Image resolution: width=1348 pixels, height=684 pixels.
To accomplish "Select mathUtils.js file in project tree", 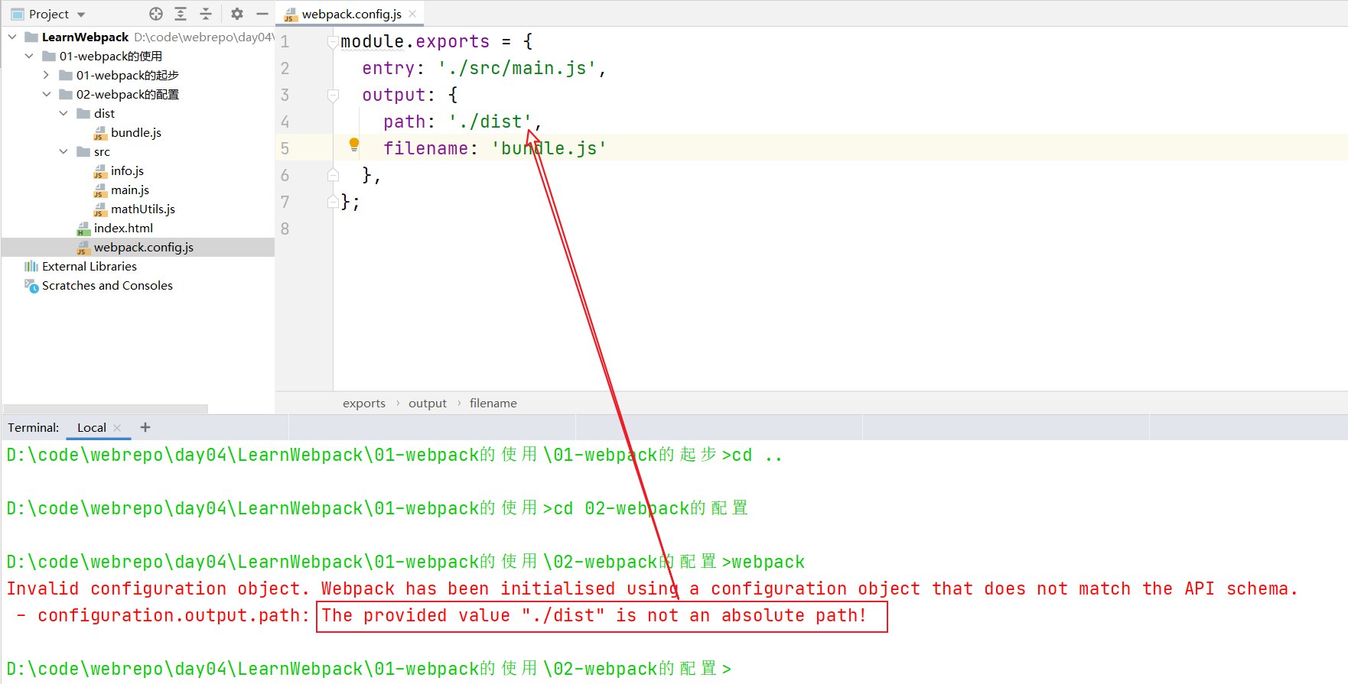I will pos(143,209).
